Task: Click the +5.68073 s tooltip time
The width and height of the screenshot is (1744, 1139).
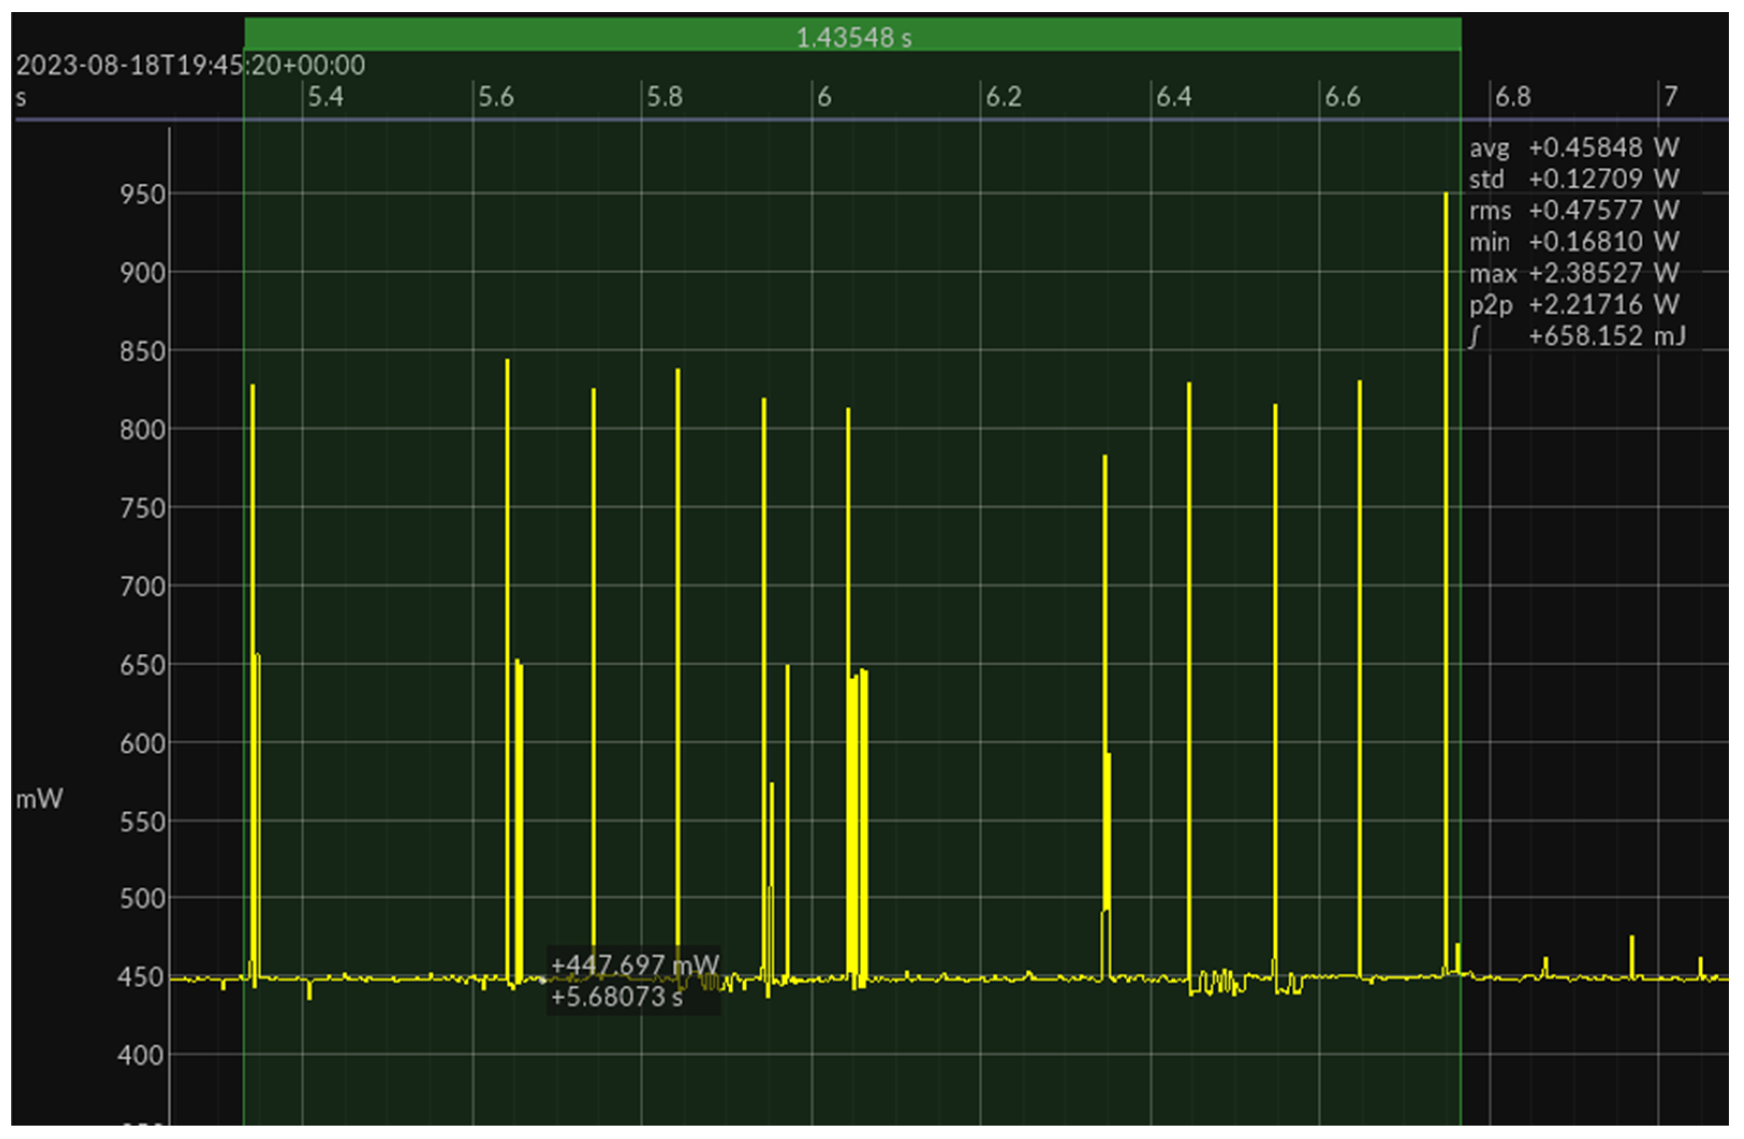Action: pos(616,997)
